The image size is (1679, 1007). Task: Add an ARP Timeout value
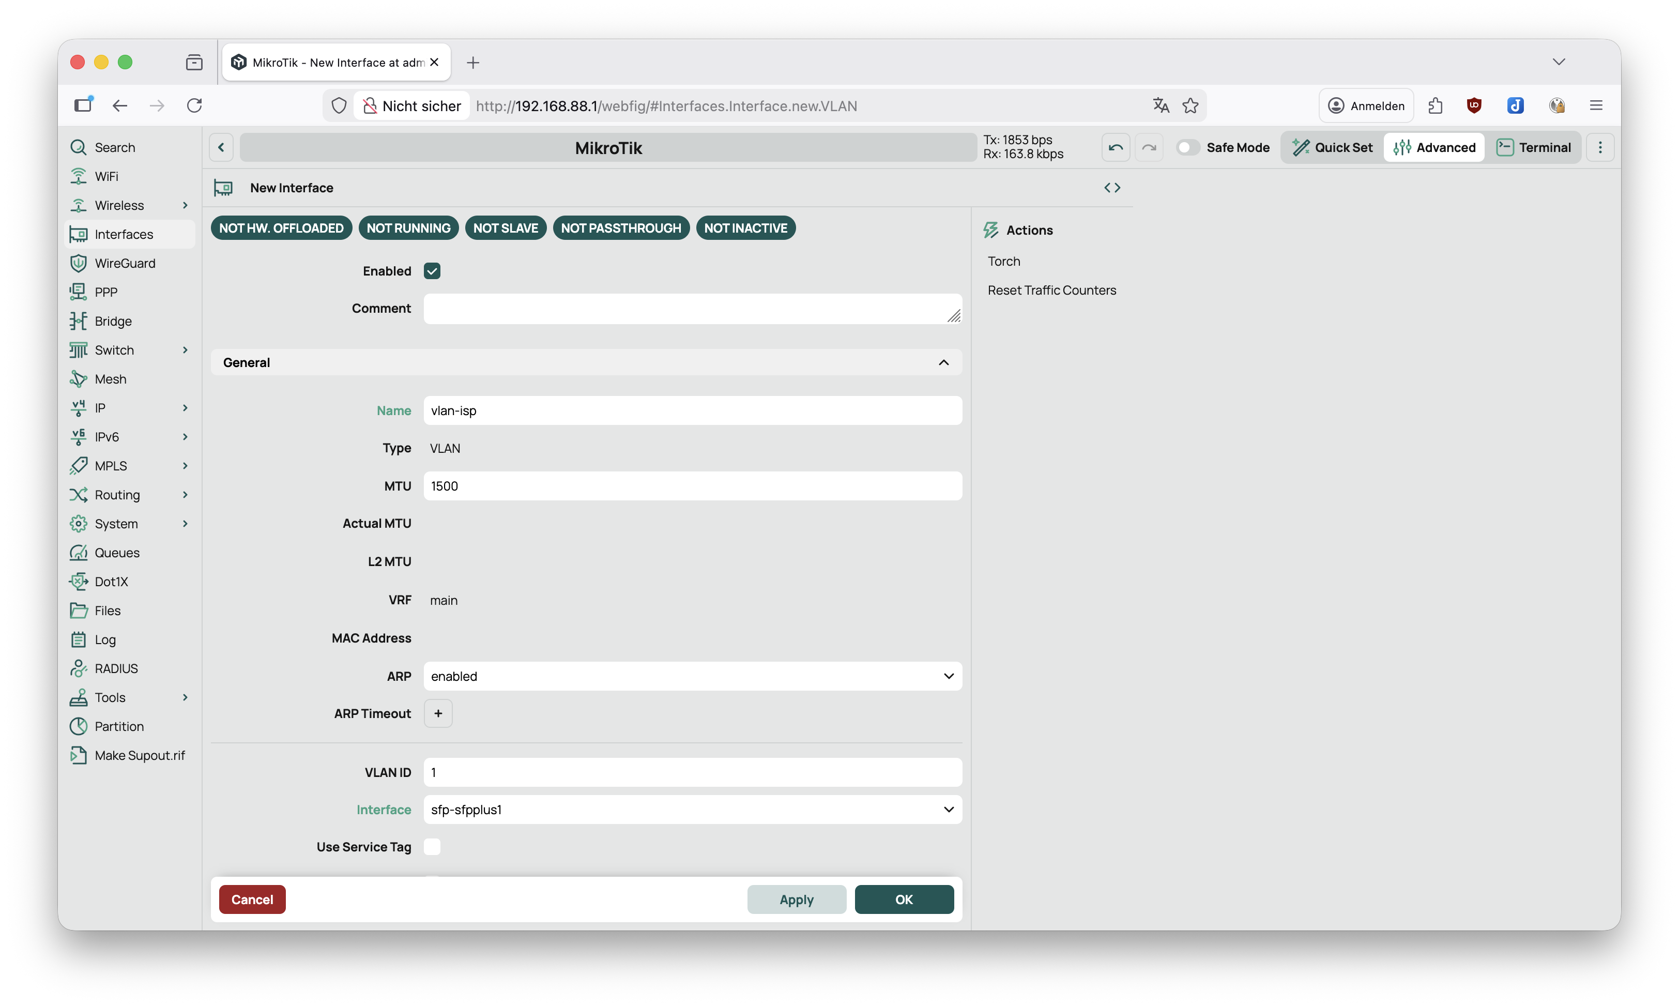(x=438, y=714)
